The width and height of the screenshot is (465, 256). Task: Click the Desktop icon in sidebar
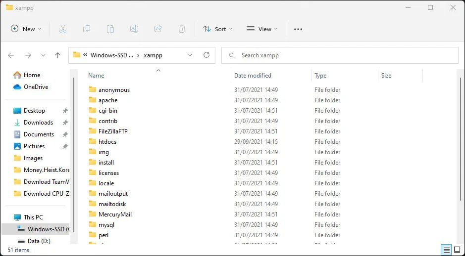click(17, 111)
